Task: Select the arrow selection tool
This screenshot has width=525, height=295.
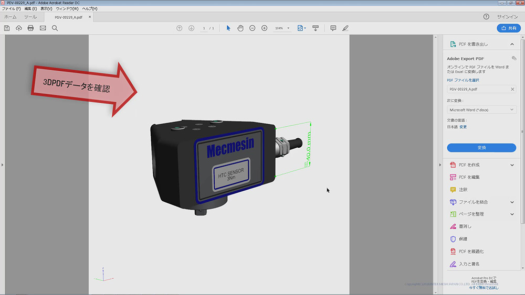Action: pos(228,28)
